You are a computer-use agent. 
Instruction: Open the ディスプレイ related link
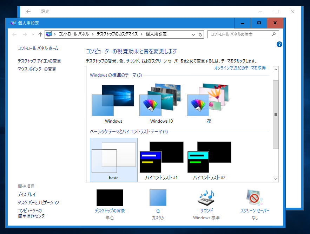(27, 194)
